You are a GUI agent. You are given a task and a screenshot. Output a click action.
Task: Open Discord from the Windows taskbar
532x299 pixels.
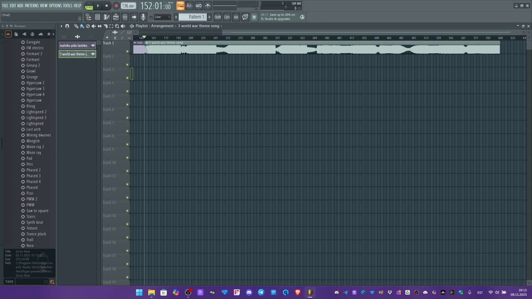tap(249, 292)
